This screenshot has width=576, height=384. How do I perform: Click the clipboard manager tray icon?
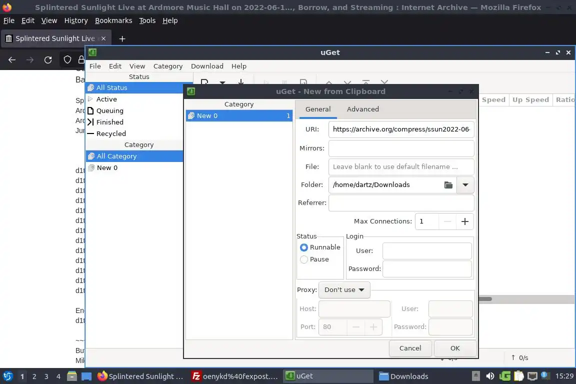point(518,376)
